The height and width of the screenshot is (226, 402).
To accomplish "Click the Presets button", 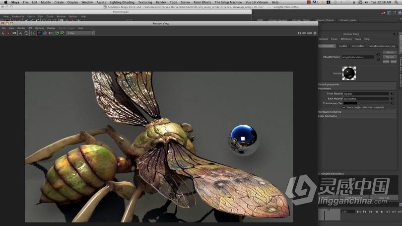I will click(x=390, y=57).
